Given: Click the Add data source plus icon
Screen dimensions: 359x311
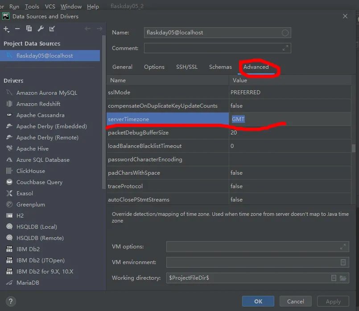Looking at the screenshot, I should 6,29.
